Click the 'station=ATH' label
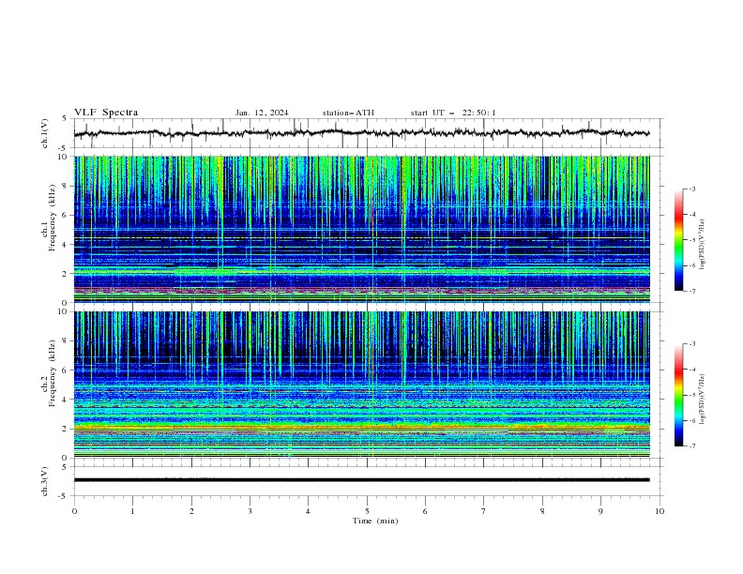Viewport: 743px width, 574px height. 348,113
